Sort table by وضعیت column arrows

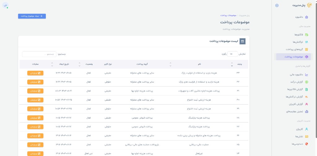79,64
